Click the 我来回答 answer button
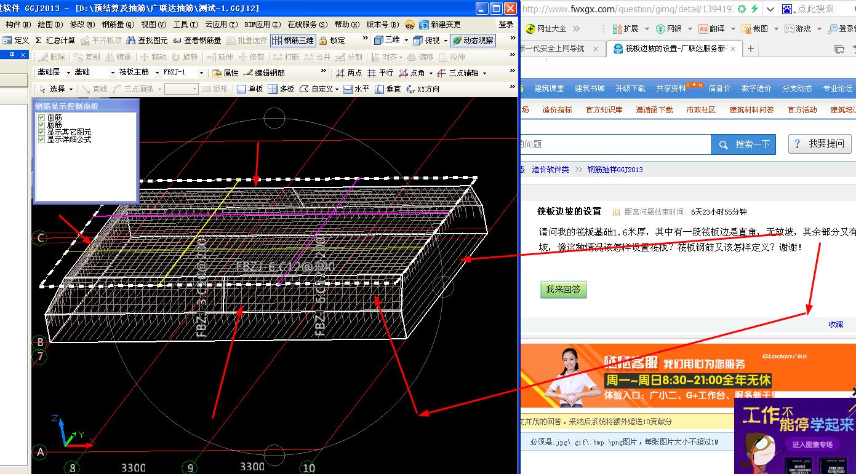Screen dimensions: 856x474 coord(563,289)
